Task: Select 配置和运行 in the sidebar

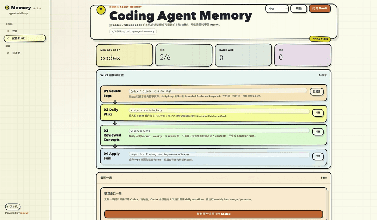Action: [25, 38]
